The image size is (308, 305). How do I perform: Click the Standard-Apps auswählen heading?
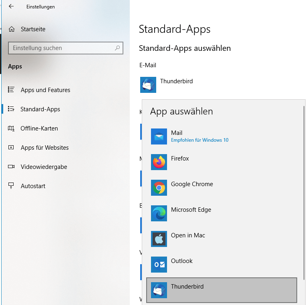tap(185, 48)
